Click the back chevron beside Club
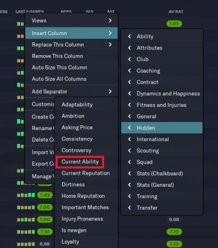The image size is (218, 248). [x=130, y=59]
